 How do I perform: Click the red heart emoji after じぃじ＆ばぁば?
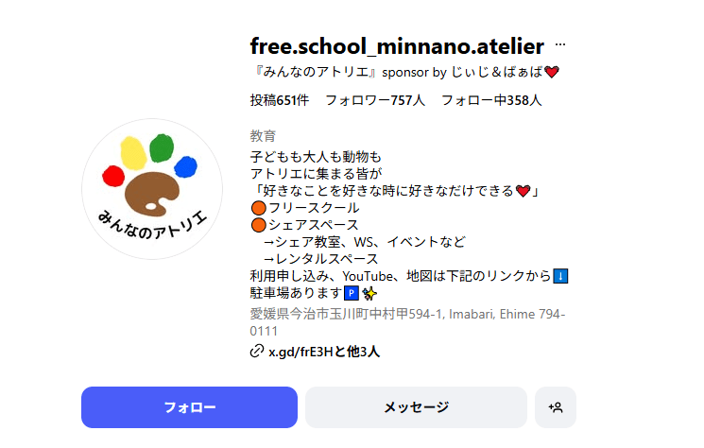point(553,72)
